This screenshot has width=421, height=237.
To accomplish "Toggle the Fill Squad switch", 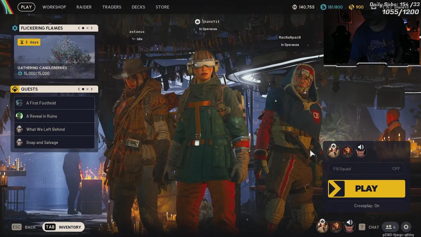I will click(x=366, y=169).
